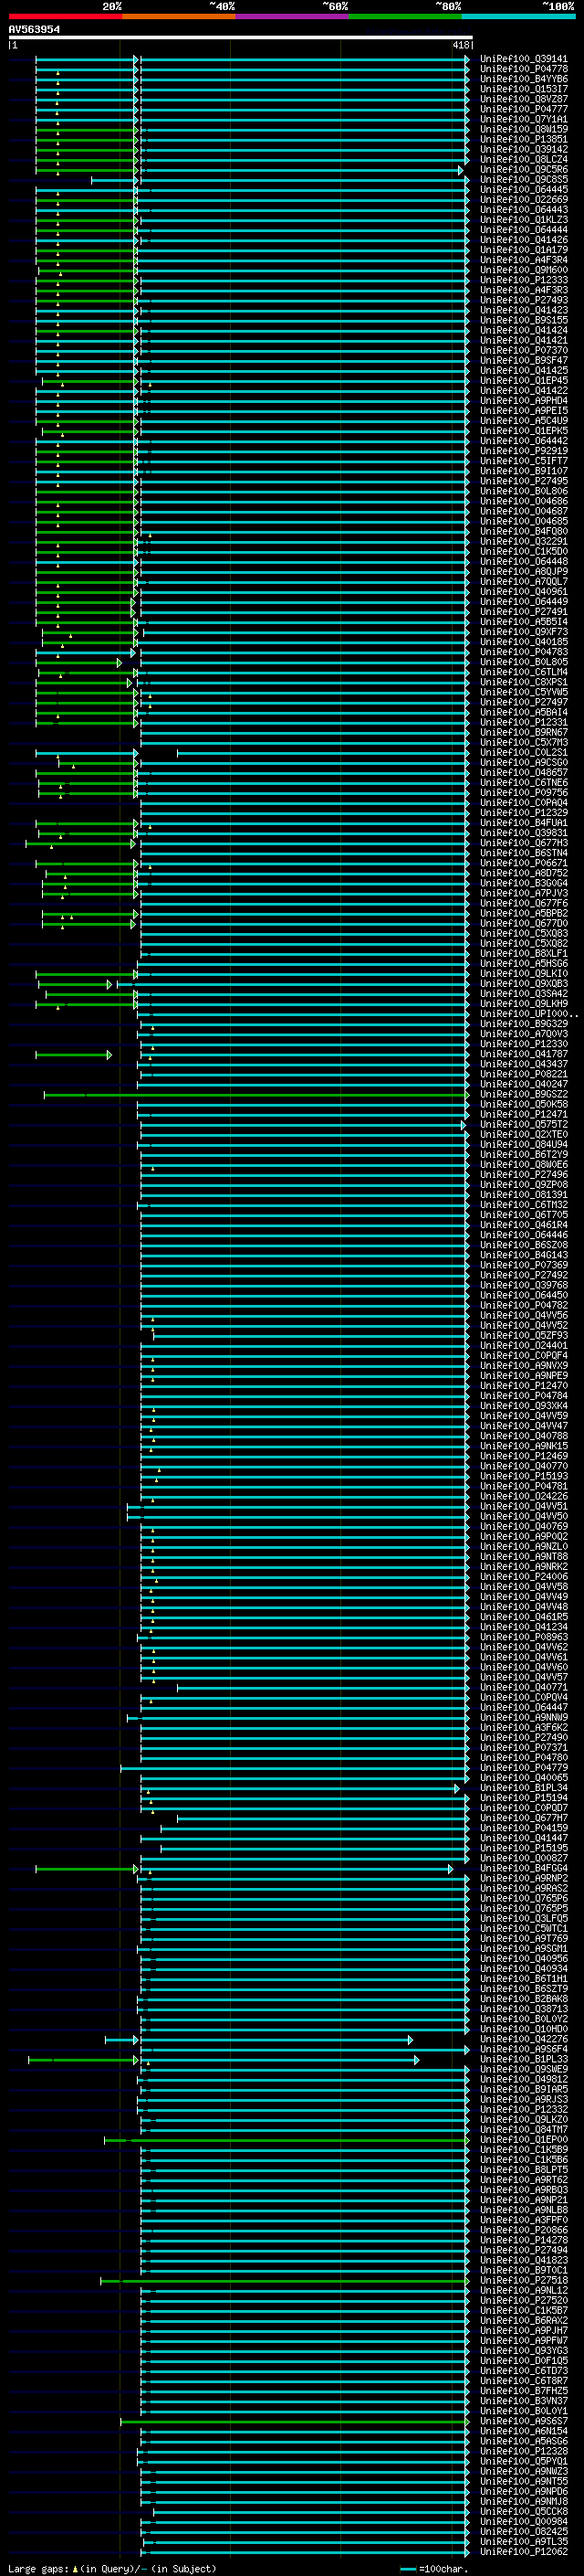The width and height of the screenshot is (584, 2576).
Task: Click hit UniRef100_Q6T705
Action: tap(524, 1215)
